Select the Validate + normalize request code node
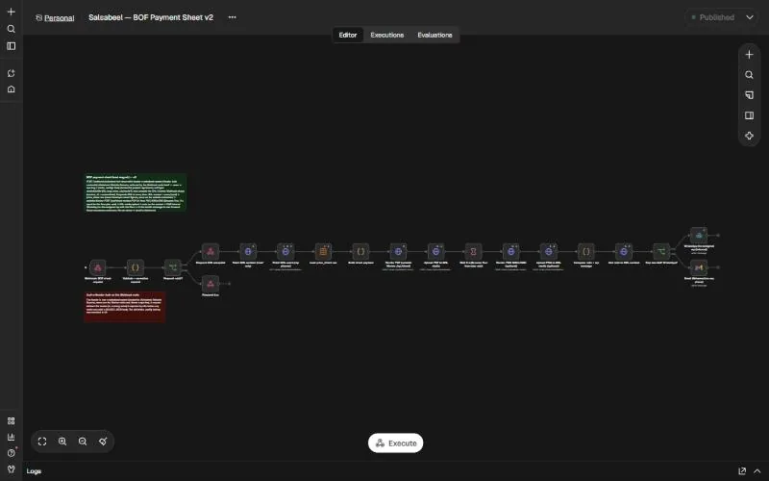 [136, 267]
